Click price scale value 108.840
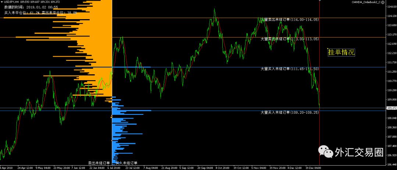The image size is (397, 170). coord(391,118)
